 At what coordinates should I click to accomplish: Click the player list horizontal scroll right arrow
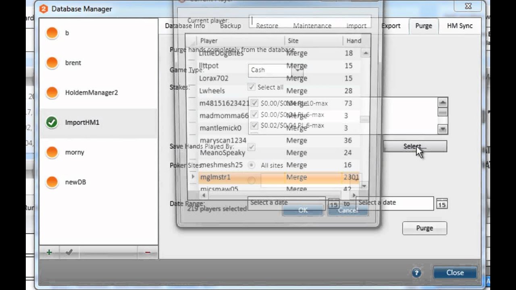tap(354, 195)
